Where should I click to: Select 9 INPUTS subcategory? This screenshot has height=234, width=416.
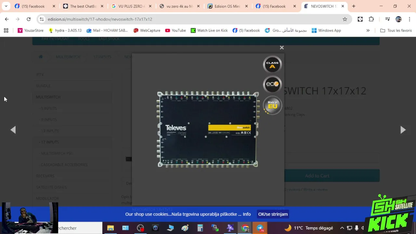pyautogui.click(x=49, y=120)
